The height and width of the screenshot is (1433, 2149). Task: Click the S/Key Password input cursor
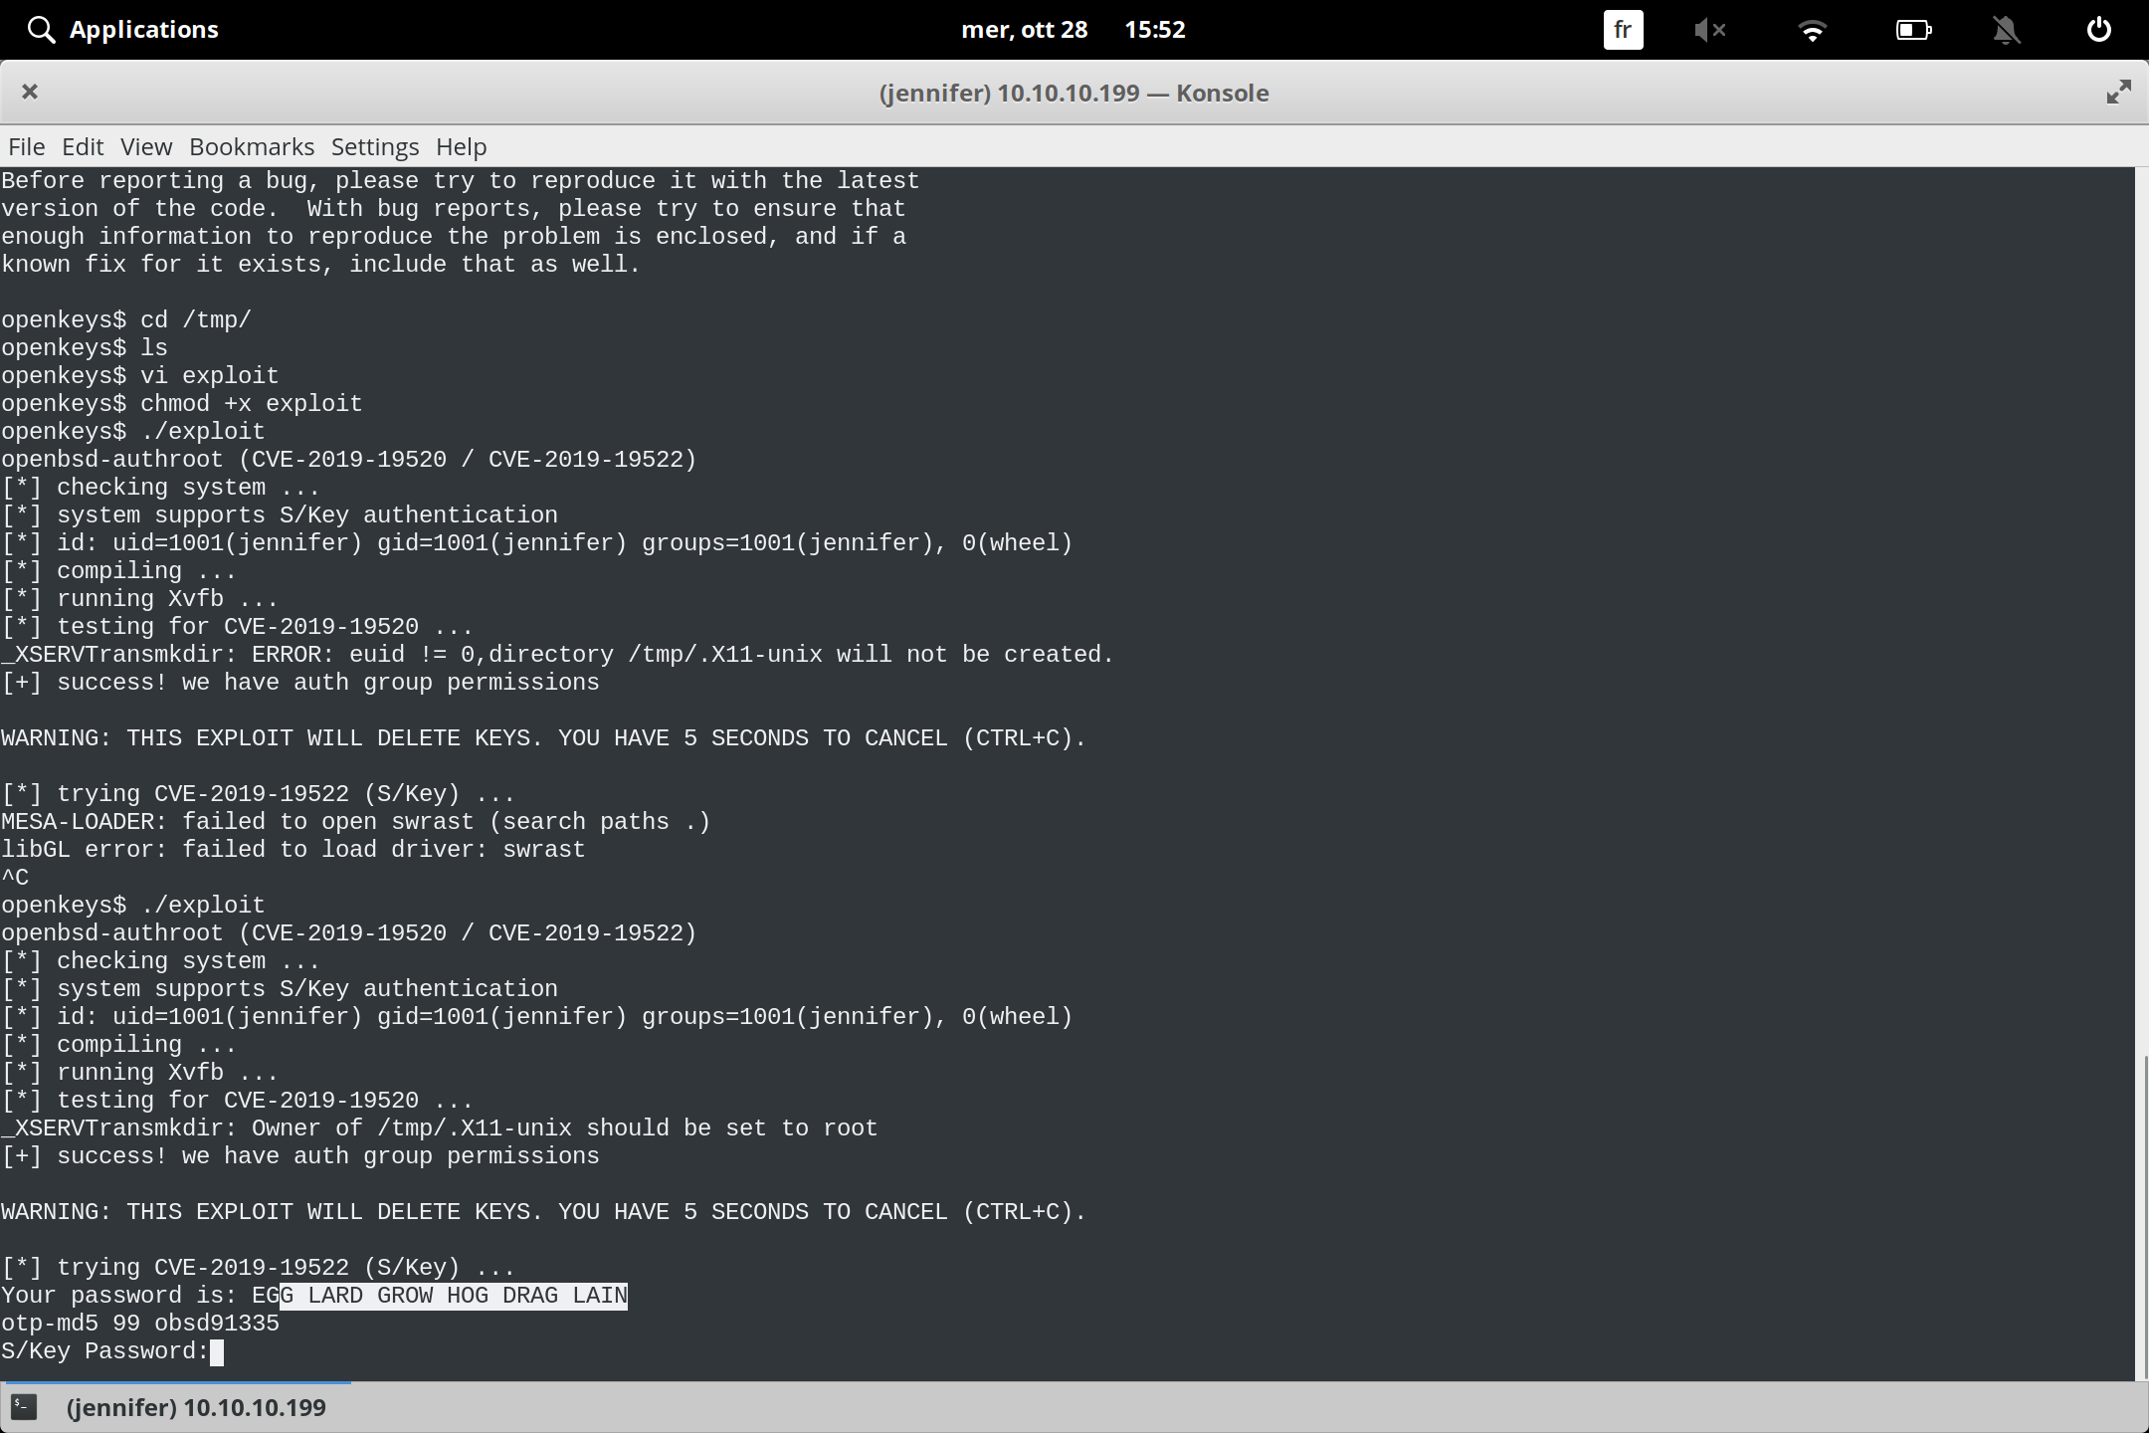218,1351
